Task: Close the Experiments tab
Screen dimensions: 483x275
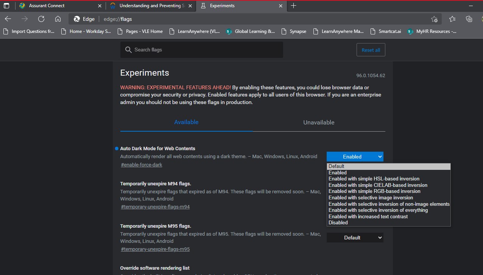Action: 280,6
